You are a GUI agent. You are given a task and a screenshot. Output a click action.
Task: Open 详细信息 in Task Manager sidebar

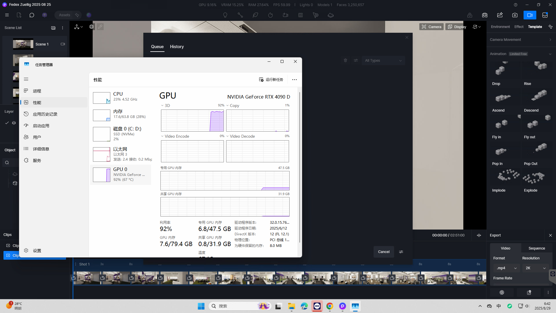(54, 149)
